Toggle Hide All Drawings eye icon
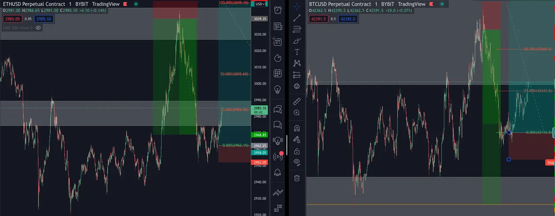Image resolution: width=555 pixels, height=216 pixels. (x=297, y=162)
